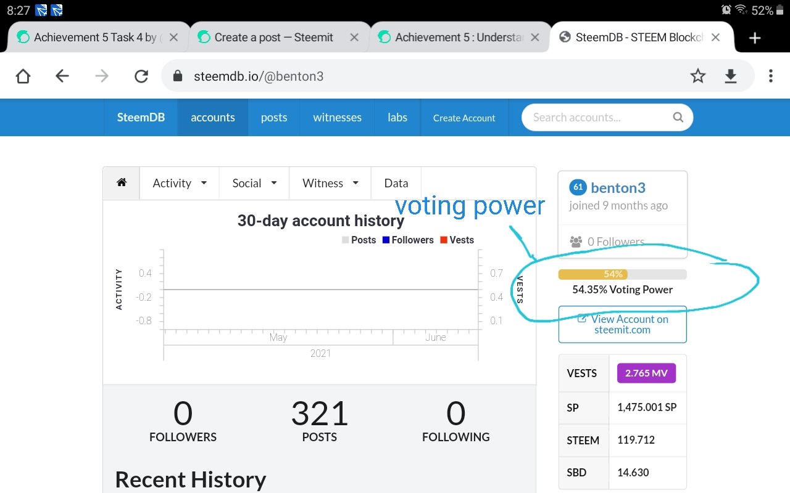Expand the Social dropdown
This screenshot has height=493, width=790.
click(x=254, y=183)
